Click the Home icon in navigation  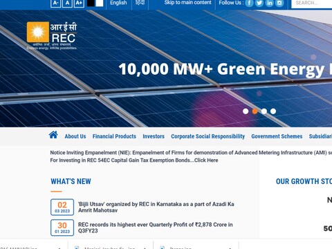point(53,135)
